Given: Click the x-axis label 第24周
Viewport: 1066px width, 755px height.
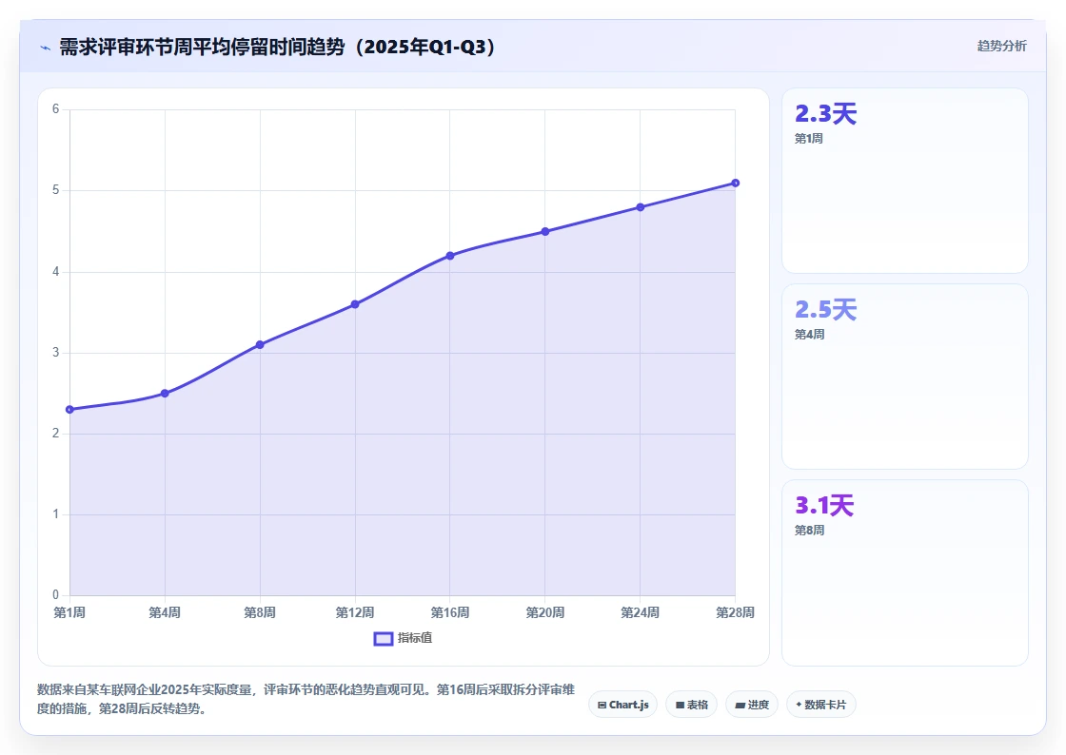Looking at the screenshot, I should pyautogui.click(x=641, y=612).
